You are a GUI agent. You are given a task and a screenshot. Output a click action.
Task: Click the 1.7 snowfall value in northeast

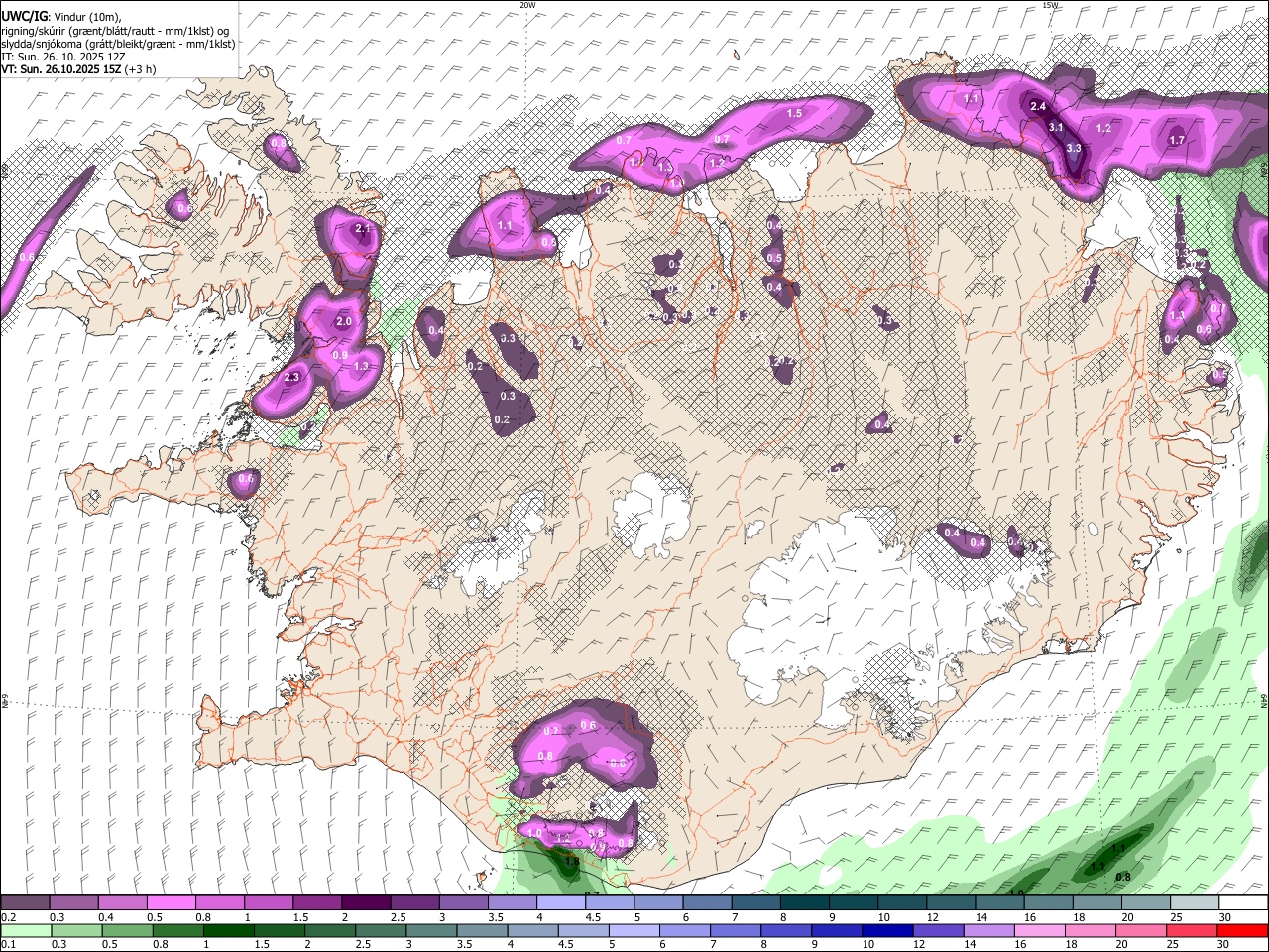pyautogui.click(x=1177, y=140)
